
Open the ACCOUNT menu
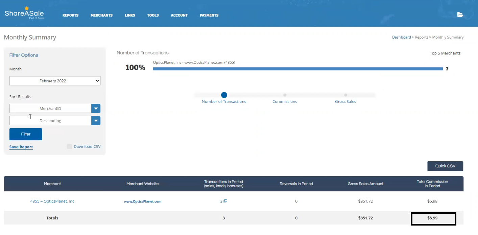tap(179, 15)
